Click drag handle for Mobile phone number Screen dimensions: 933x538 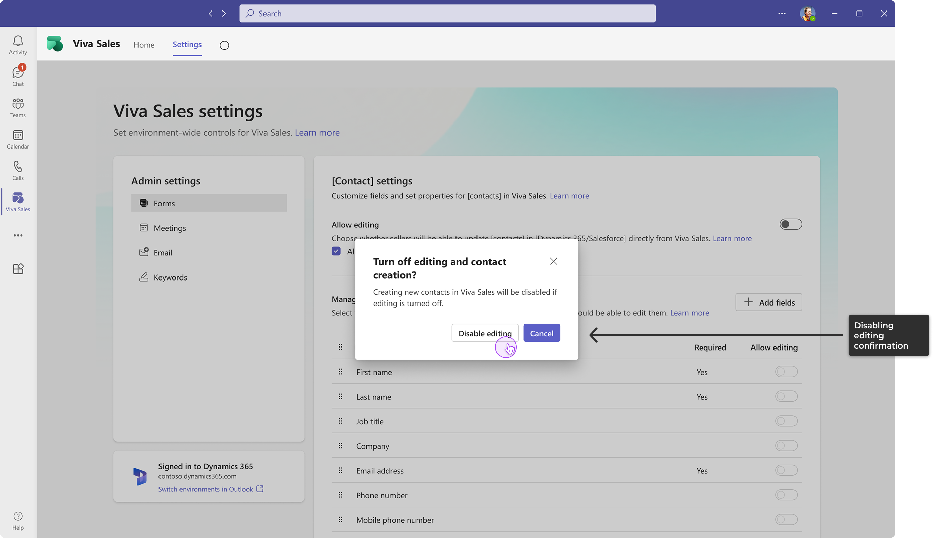[x=341, y=519]
